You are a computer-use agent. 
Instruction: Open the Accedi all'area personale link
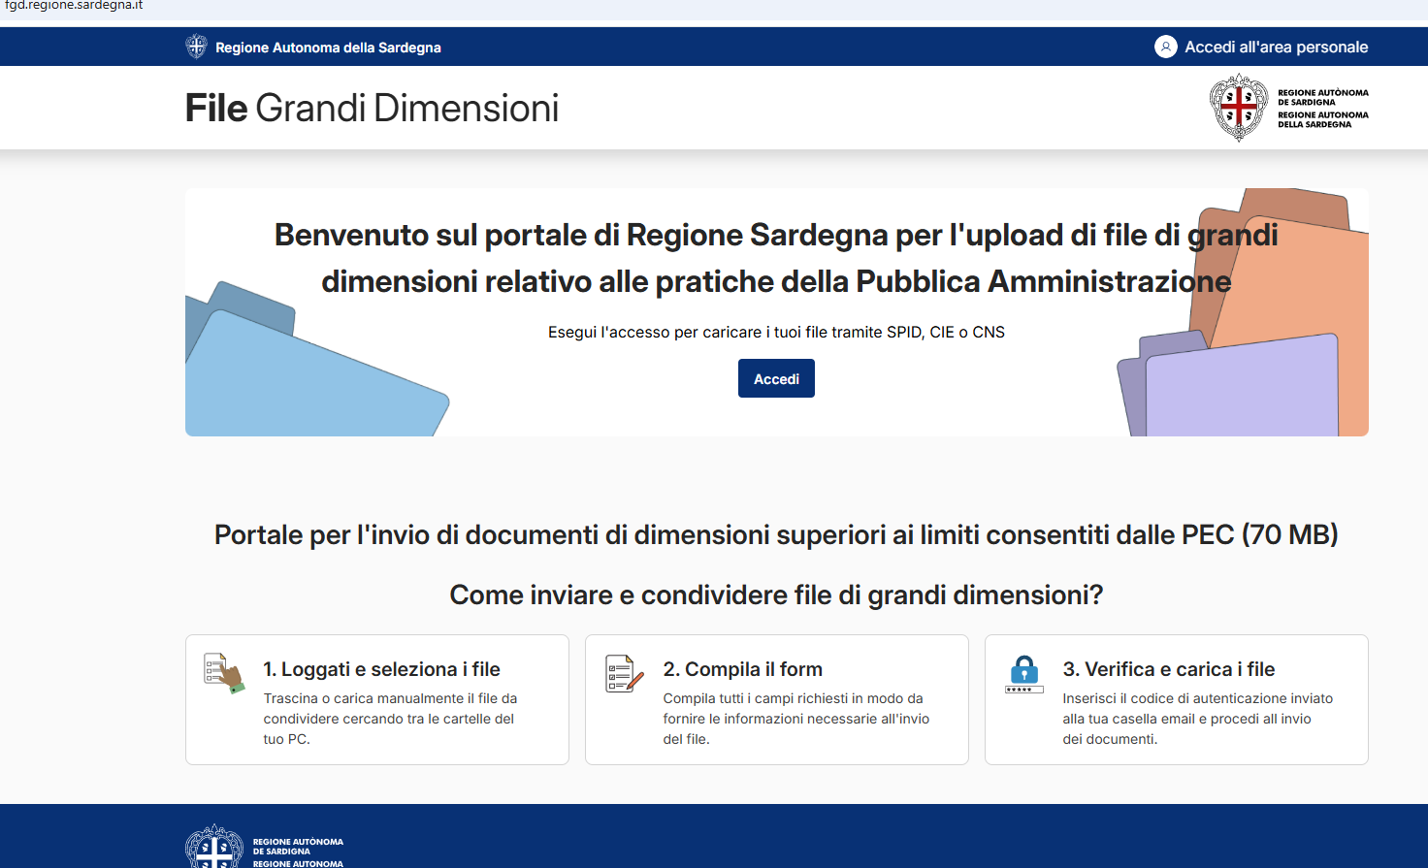point(1276,47)
